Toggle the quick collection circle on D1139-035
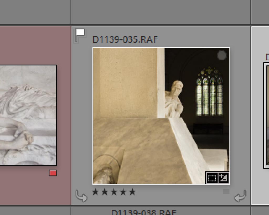269x215 pixels. (222, 55)
